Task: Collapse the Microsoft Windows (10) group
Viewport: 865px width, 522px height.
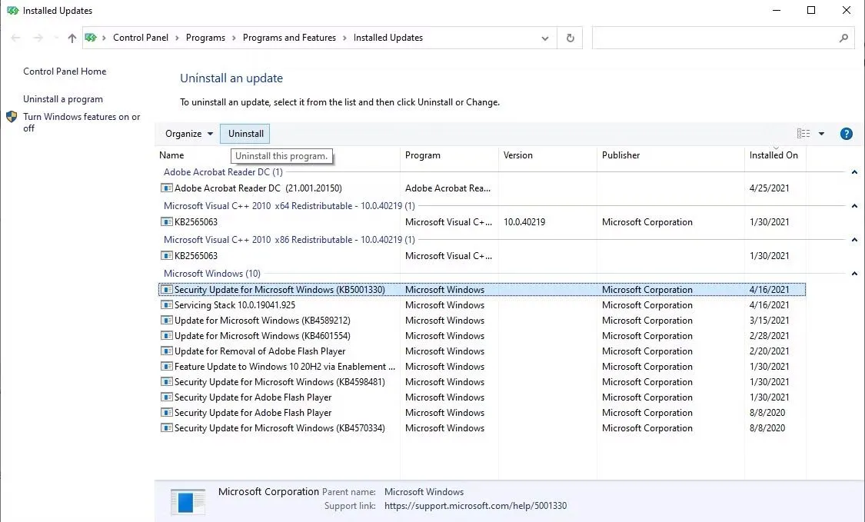Action: pyautogui.click(x=854, y=274)
